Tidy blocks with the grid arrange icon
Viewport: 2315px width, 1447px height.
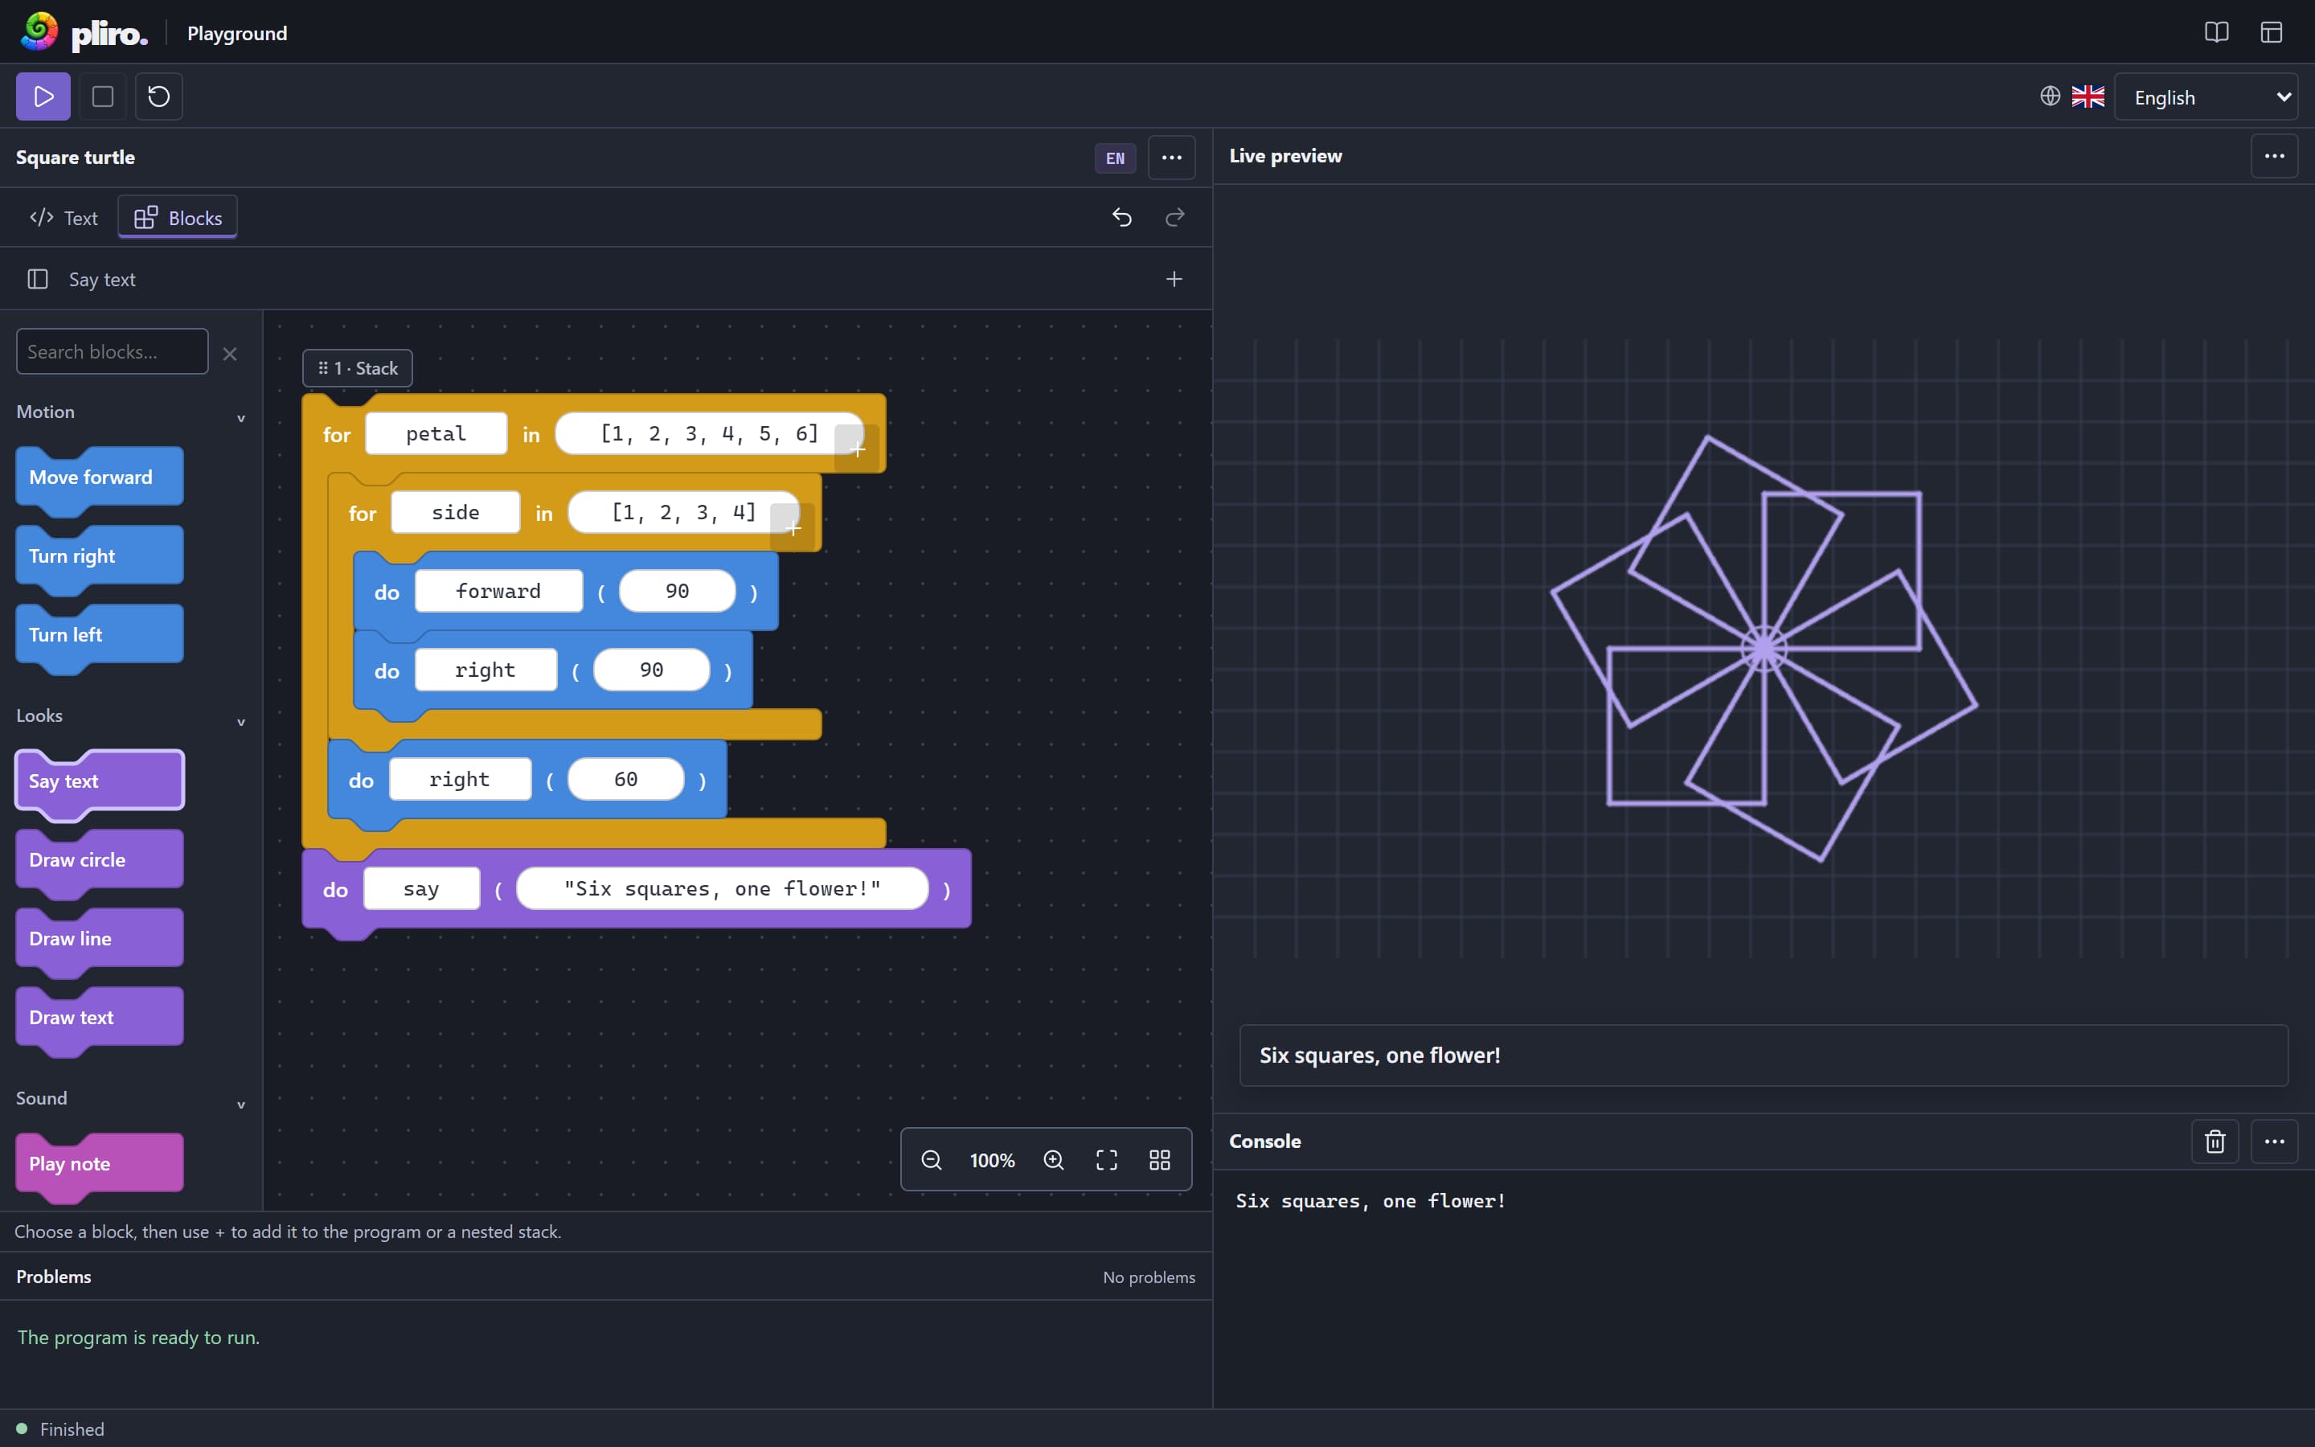coord(1159,1161)
